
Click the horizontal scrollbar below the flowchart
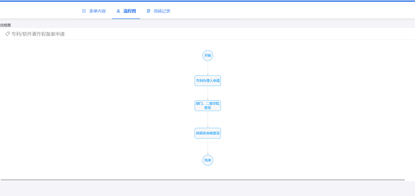[x=202, y=180]
